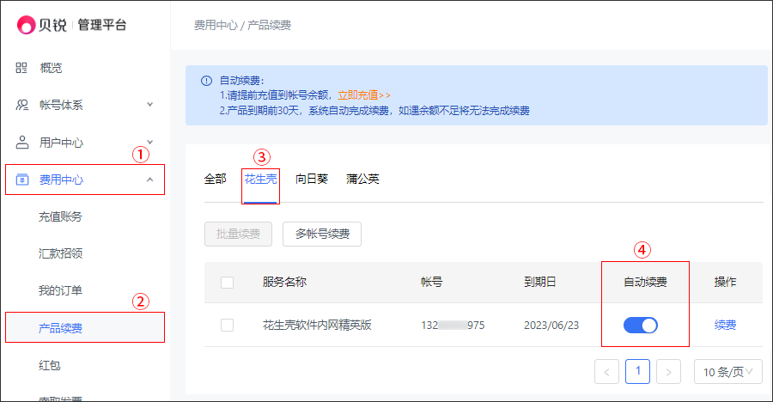Expand the 帐号体系 menu chevron

point(149,105)
